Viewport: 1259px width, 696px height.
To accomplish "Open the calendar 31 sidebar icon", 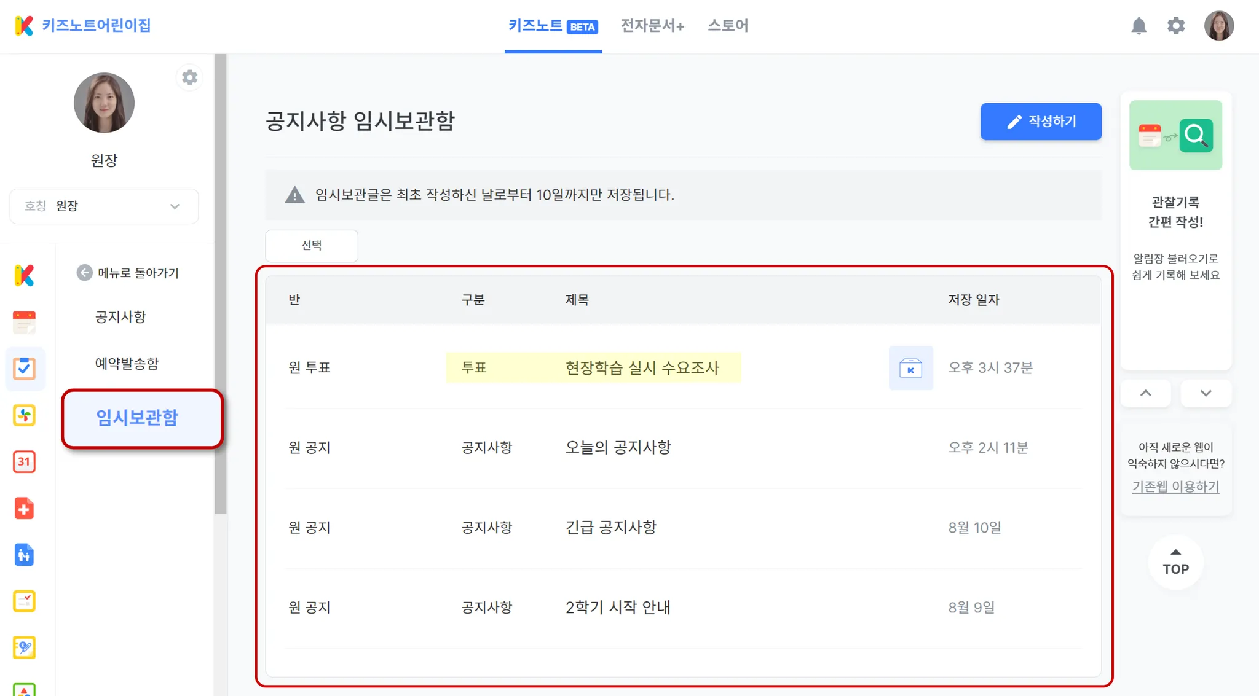I will click(x=24, y=461).
